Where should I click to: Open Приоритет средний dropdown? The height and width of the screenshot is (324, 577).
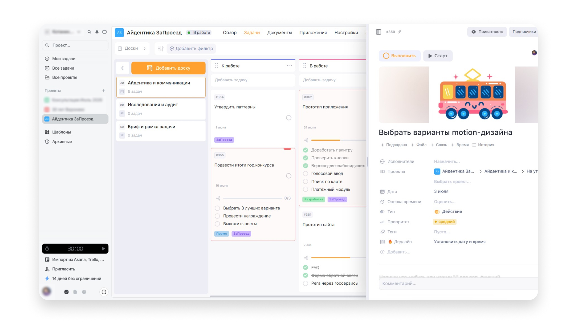(x=444, y=222)
